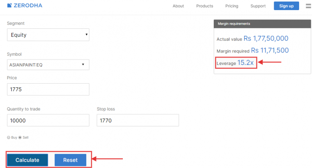Open the Symbol dropdown ASIANPAINT:EQ
The height and width of the screenshot is (168, 312).
(x=48, y=65)
